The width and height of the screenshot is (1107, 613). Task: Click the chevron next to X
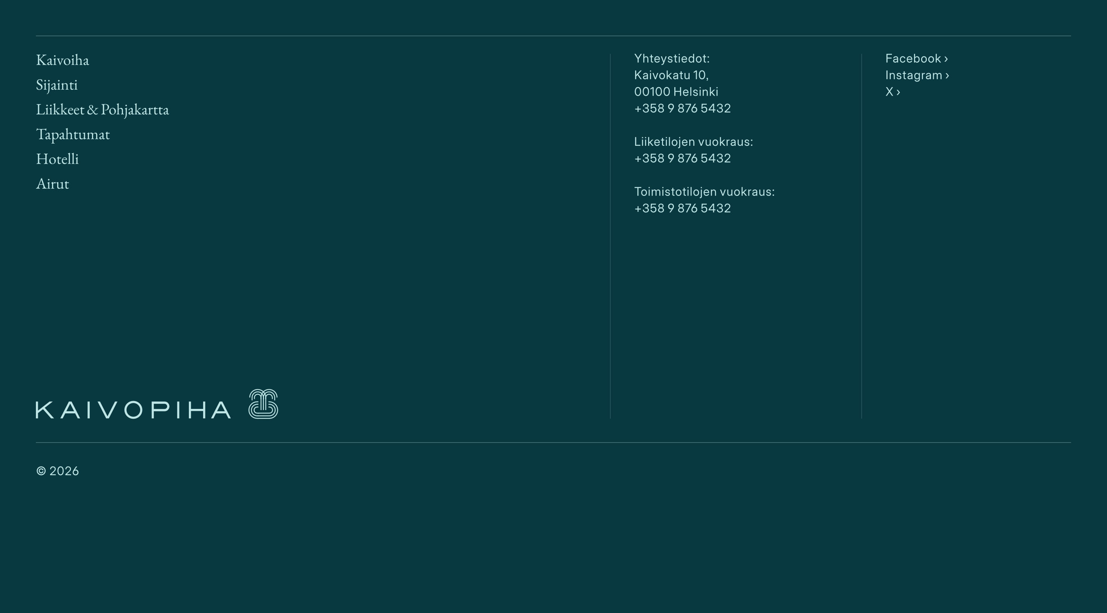point(898,92)
